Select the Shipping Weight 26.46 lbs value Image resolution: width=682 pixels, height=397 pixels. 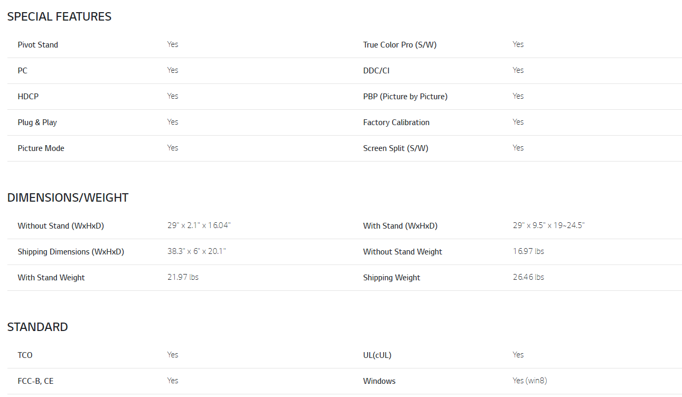coord(528,277)
